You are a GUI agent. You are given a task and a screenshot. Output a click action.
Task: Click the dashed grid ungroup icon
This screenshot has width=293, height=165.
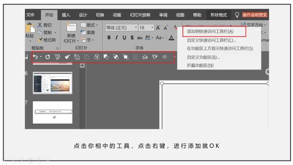click(x=135, y=57)
